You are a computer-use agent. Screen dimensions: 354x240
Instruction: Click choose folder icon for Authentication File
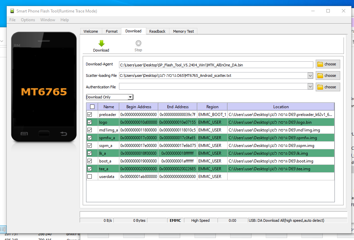click(x=320, y=87)
